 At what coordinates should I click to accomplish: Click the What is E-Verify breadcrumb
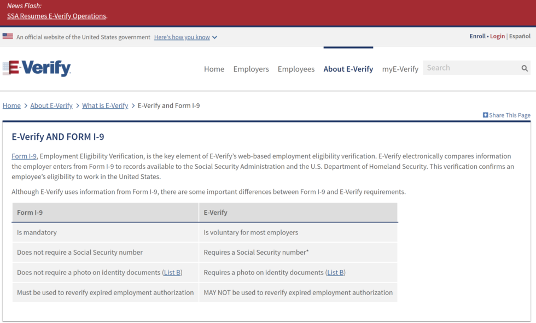tap(105, 105)
